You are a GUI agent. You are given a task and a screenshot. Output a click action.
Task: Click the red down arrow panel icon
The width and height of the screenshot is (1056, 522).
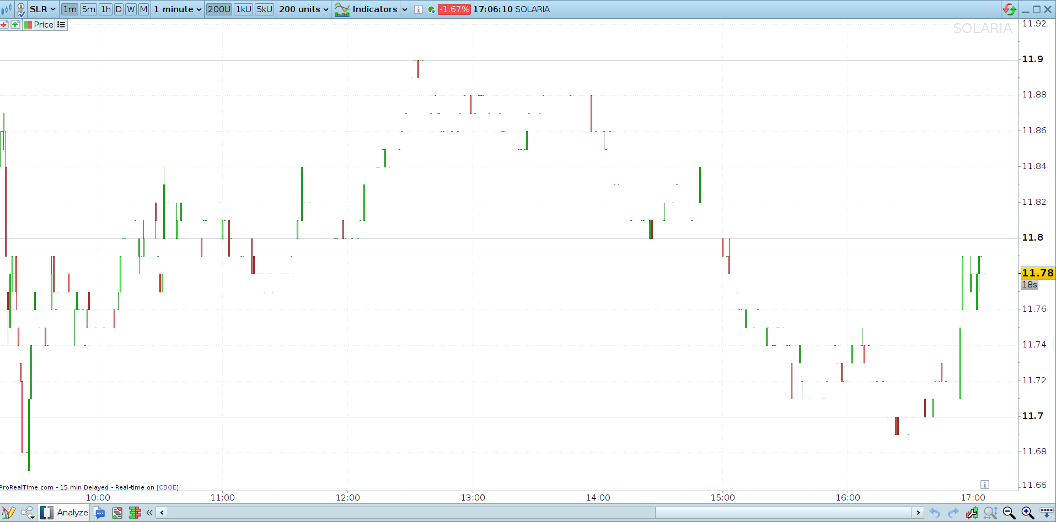click(4, 25)
